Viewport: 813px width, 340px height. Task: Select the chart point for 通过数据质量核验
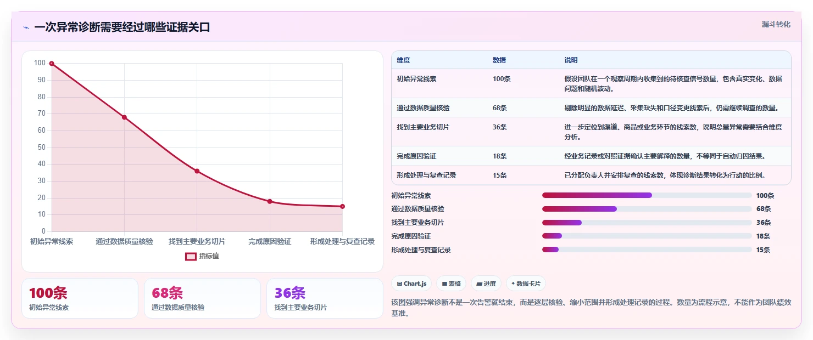point(124,117)
